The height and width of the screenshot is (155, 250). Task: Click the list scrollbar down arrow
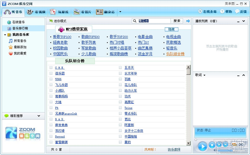point(188,143)
